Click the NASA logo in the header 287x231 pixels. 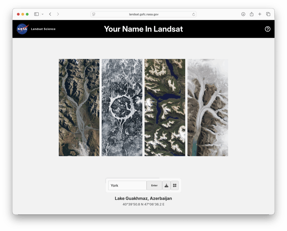click(23, 29)
